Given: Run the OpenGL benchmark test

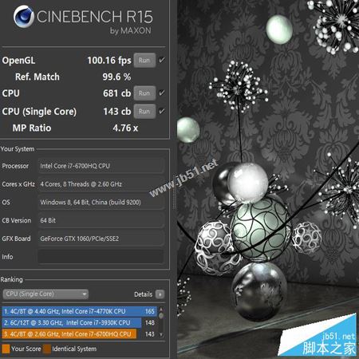Looking at the screenshot, I should pyautogui.click(x=144, y=61).
